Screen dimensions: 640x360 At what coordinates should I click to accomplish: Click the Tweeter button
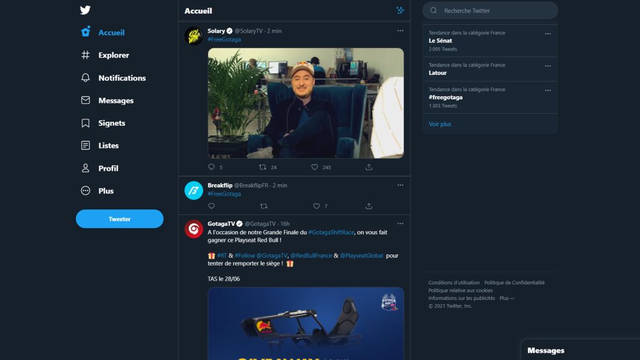tap(119, 219)
